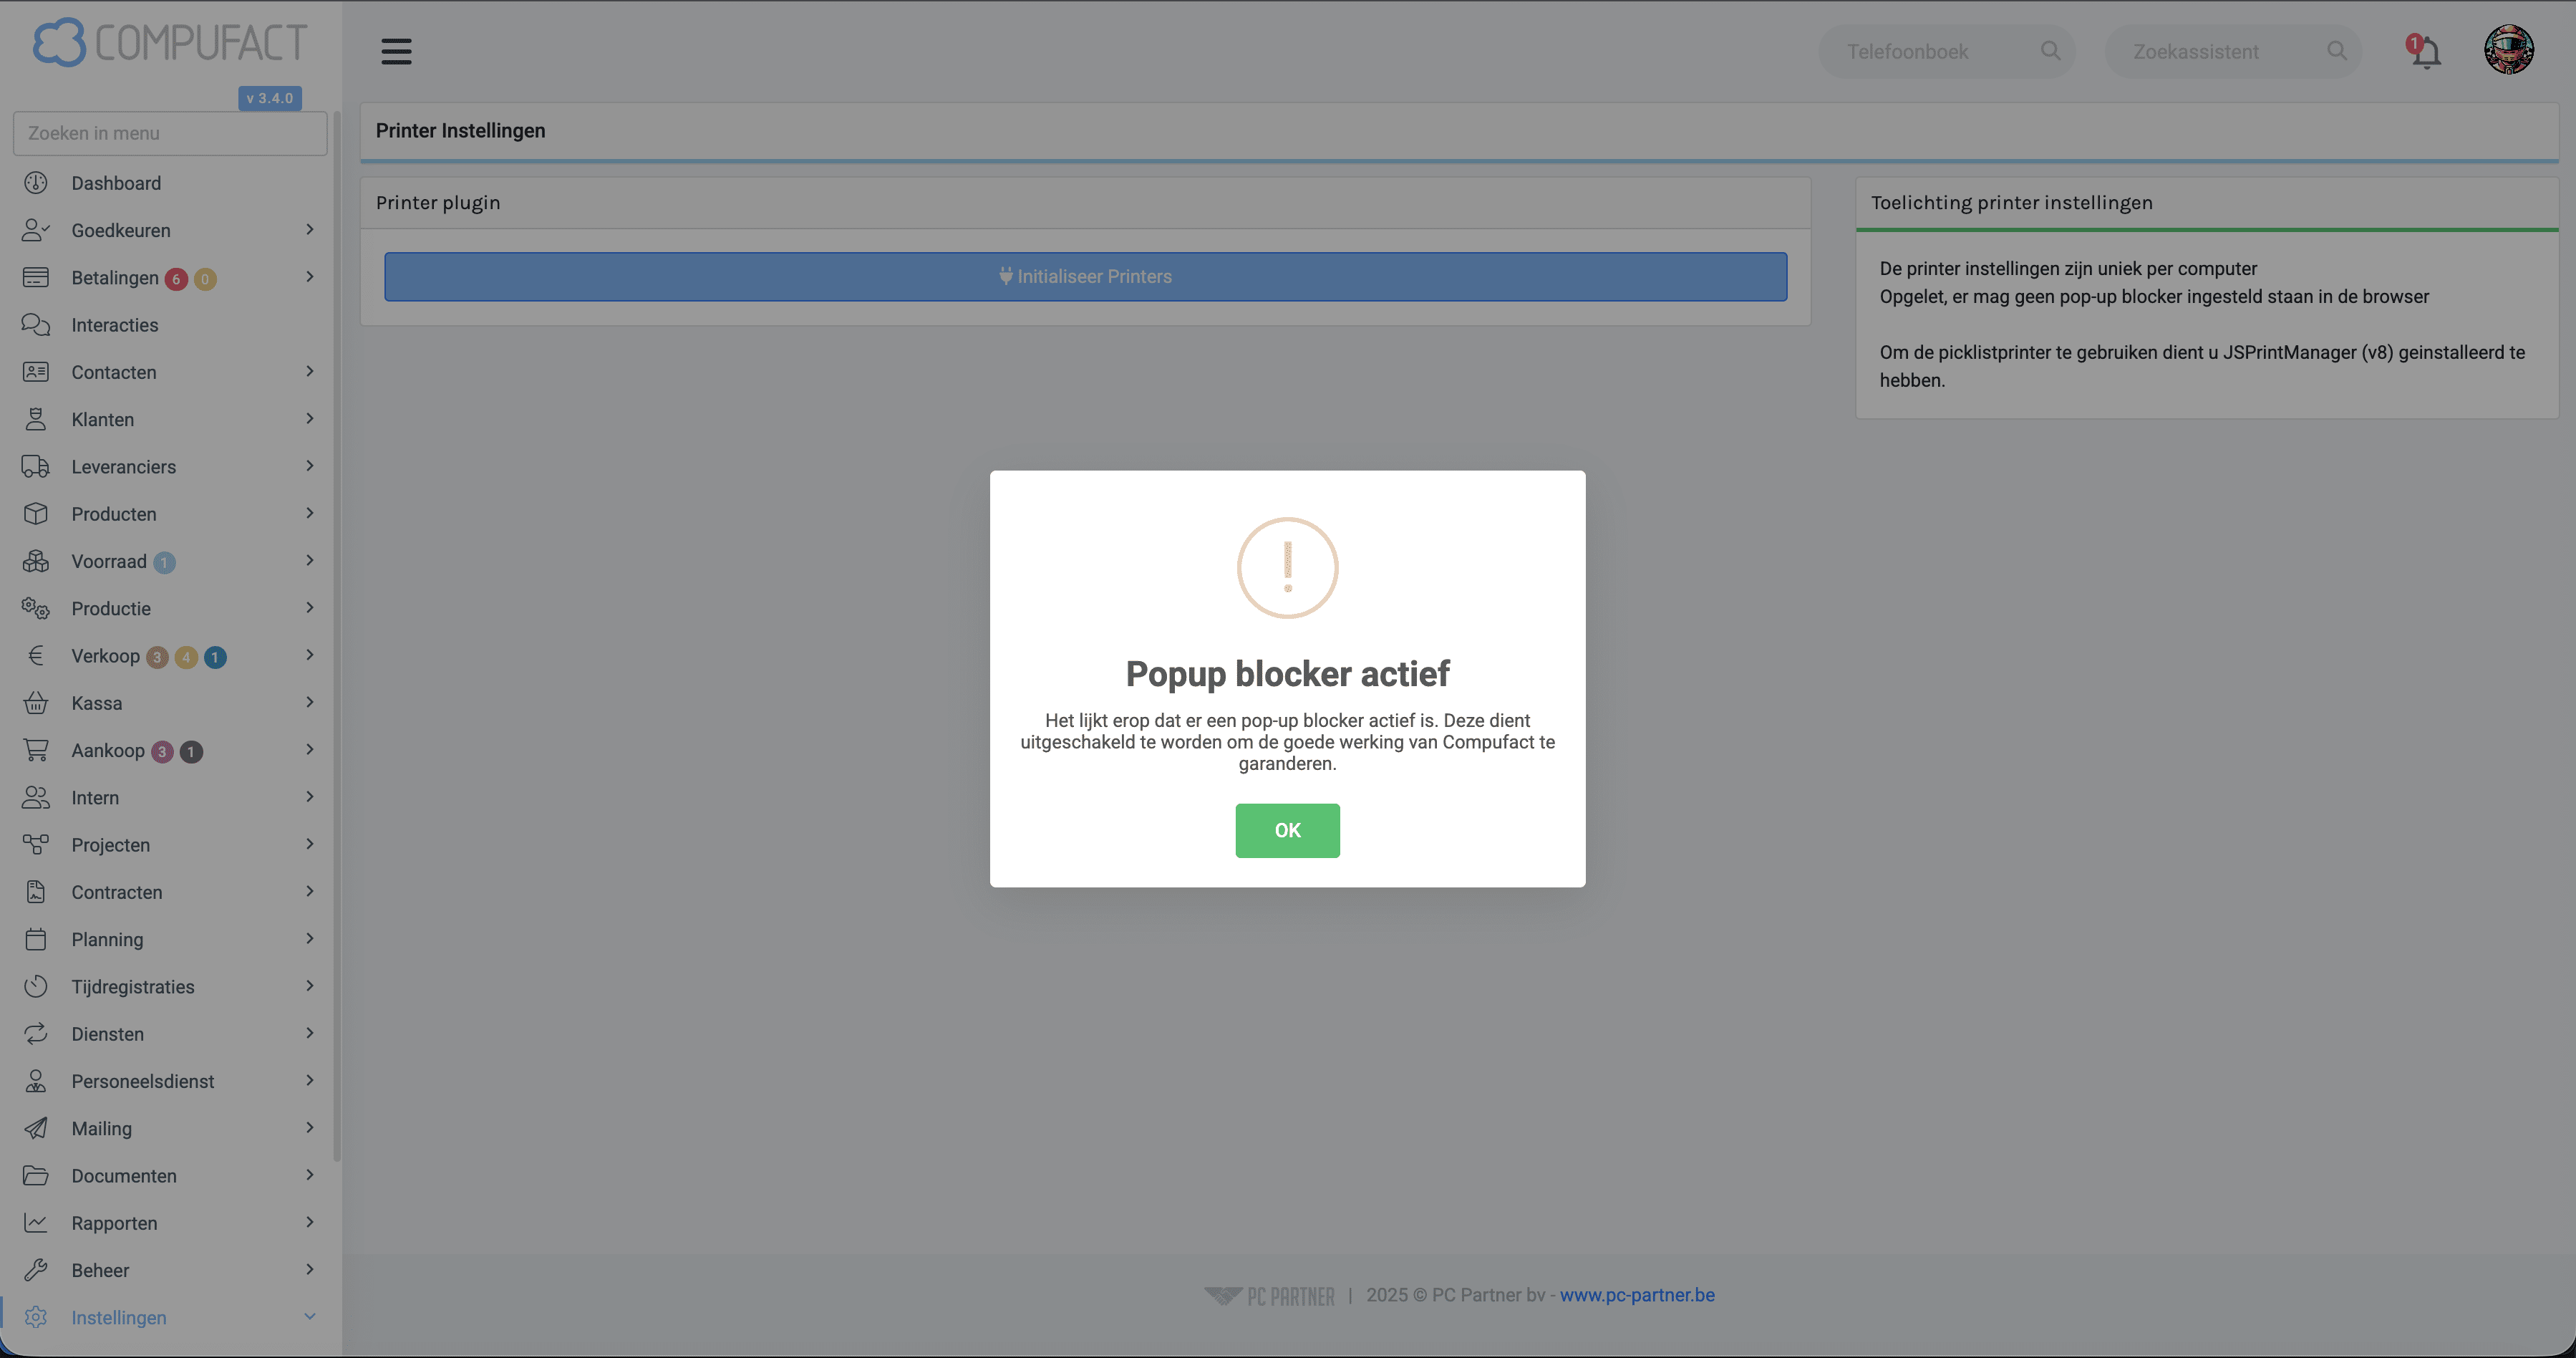This screenshot has width=2576, height=1358.
Task: Expand the Verkoop menu chevron
Action: click(310, 655)
